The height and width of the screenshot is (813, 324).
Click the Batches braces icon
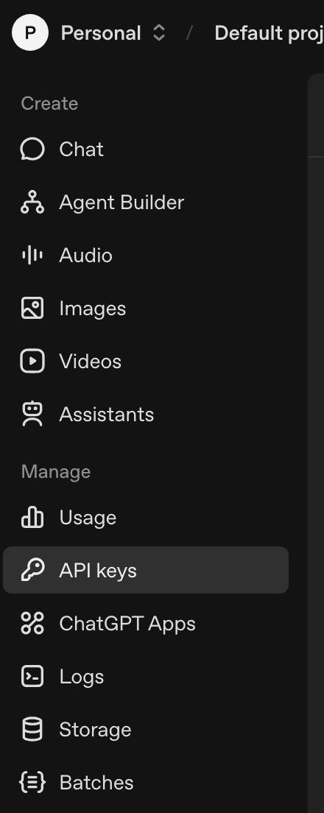(x=32, y=782)
